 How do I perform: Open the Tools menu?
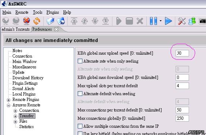(38, 12)
